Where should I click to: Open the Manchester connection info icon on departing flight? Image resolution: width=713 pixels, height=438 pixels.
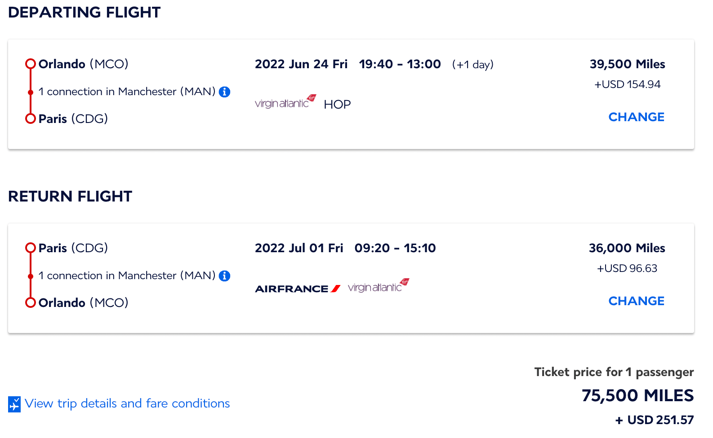click(225, 92)
